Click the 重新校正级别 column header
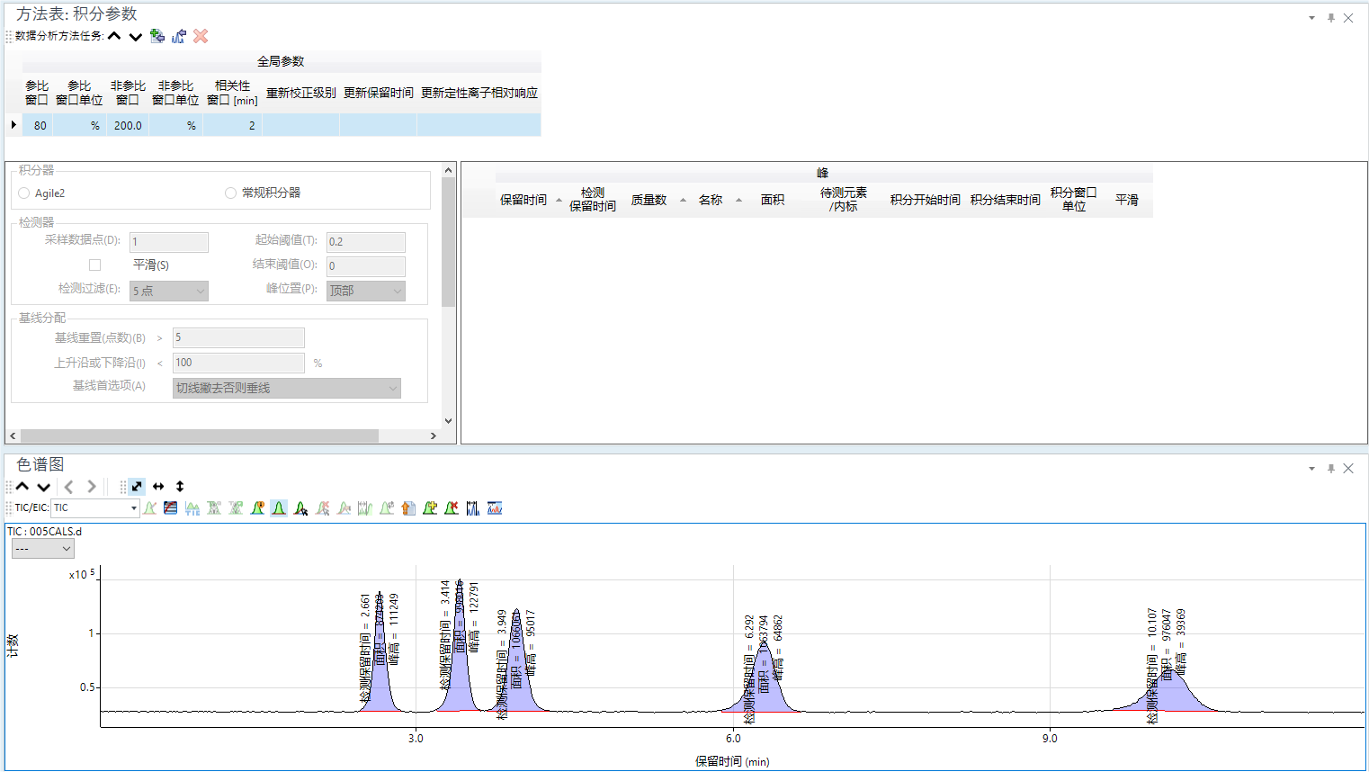This screenshot has width=1369, height=772. 300,93
